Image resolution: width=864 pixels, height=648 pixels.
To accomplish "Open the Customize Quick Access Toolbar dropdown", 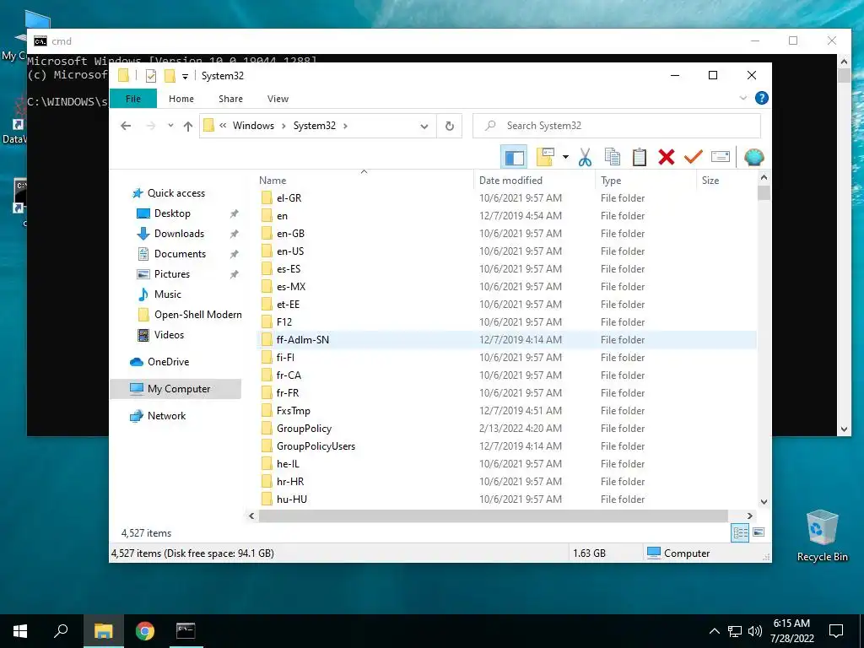I will click(185, 76).
